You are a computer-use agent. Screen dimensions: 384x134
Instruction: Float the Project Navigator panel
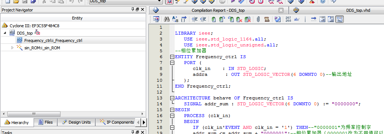(x=137, y=10)
